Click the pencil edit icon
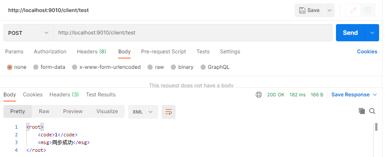The height and width of the screenshot is (157, 386). 353,10
